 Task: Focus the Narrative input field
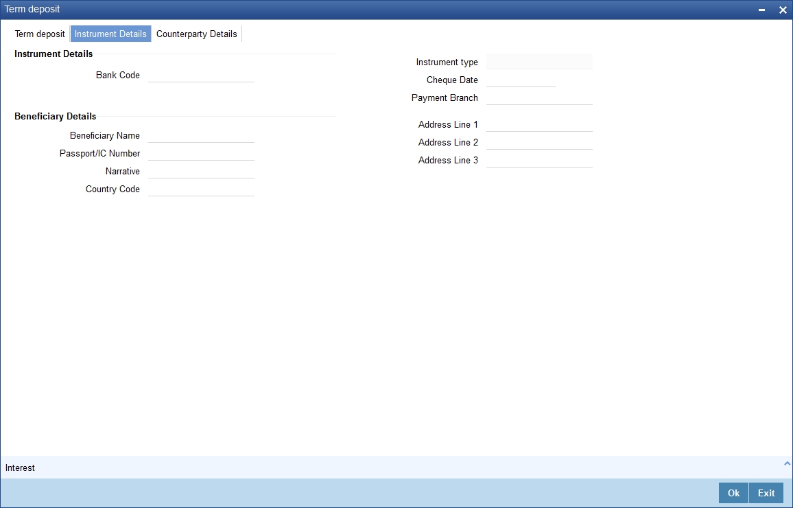[x=201, y=171]
